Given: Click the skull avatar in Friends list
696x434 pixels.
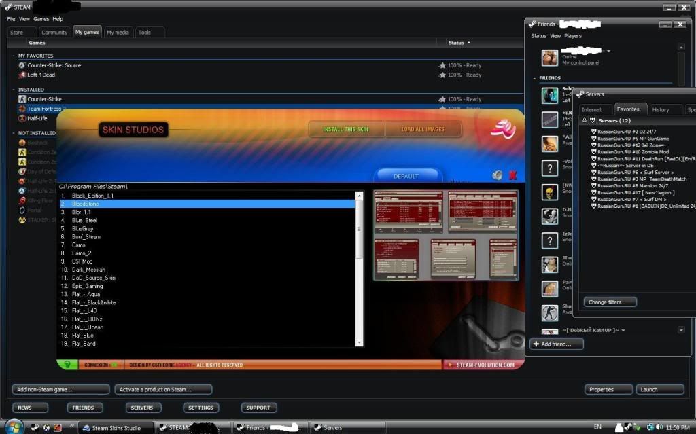Looking at the screenshot, I should [x=549, y=192].
